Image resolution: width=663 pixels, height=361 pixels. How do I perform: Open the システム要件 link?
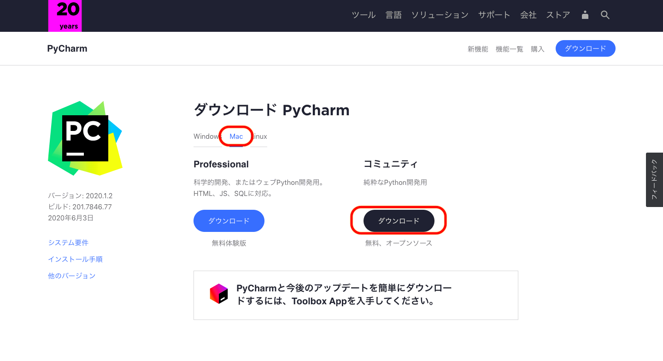[x=68, y=243]
